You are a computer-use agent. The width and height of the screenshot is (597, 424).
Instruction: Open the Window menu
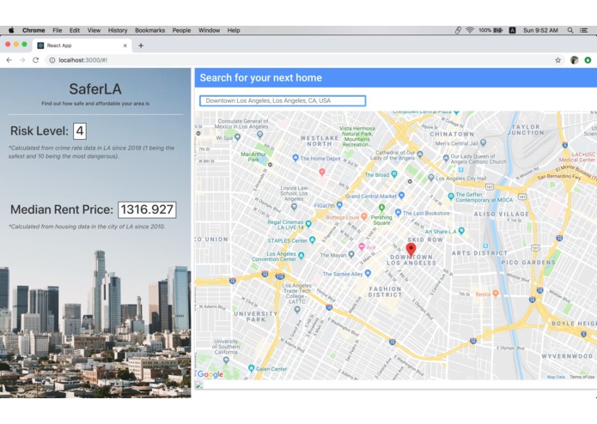209,30
